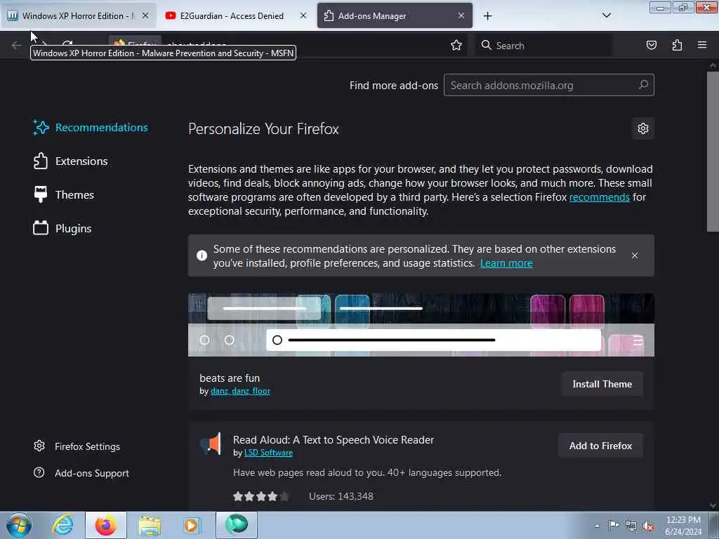Click the Read Aloud megaphone icon

pos(211,444)
